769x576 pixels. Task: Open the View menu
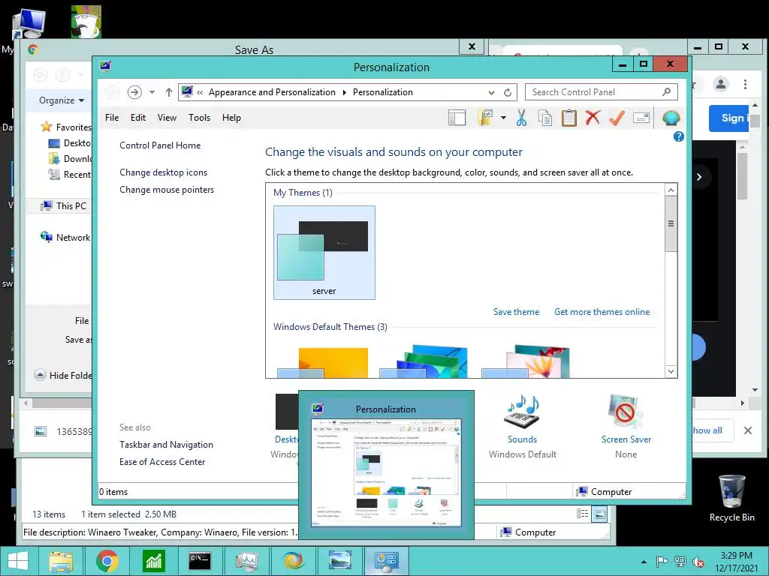click(x=167, y=118)
